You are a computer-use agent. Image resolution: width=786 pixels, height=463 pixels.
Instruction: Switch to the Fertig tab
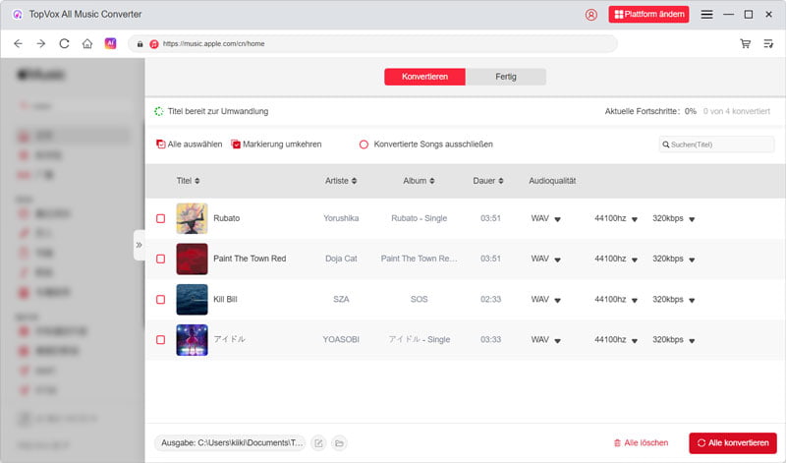506,77
